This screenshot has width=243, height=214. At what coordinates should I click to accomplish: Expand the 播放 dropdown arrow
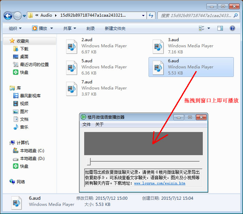tap(51, 28)
